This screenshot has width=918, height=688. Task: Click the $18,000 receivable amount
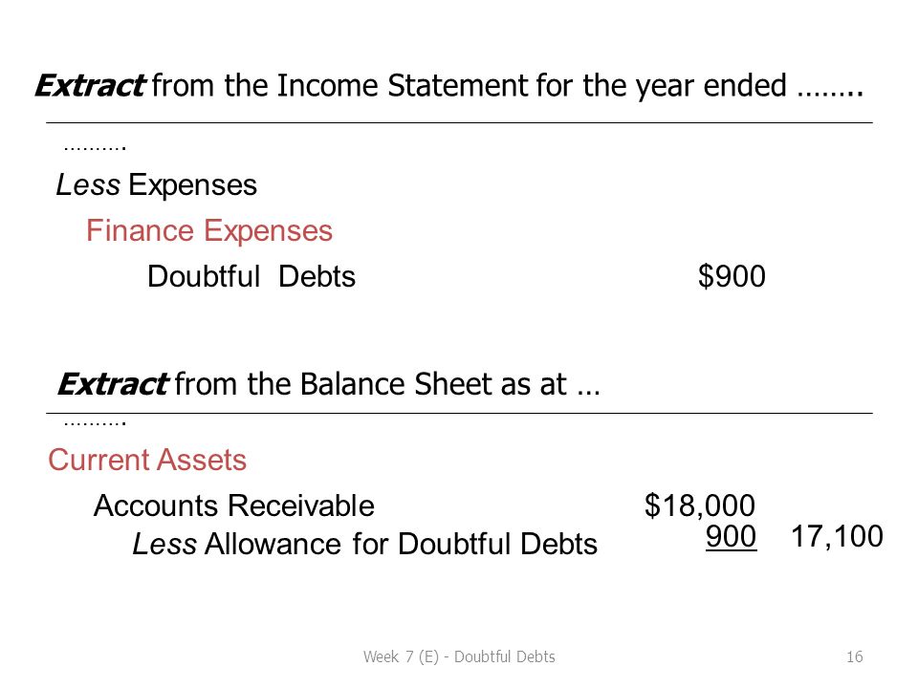(700, 505)
